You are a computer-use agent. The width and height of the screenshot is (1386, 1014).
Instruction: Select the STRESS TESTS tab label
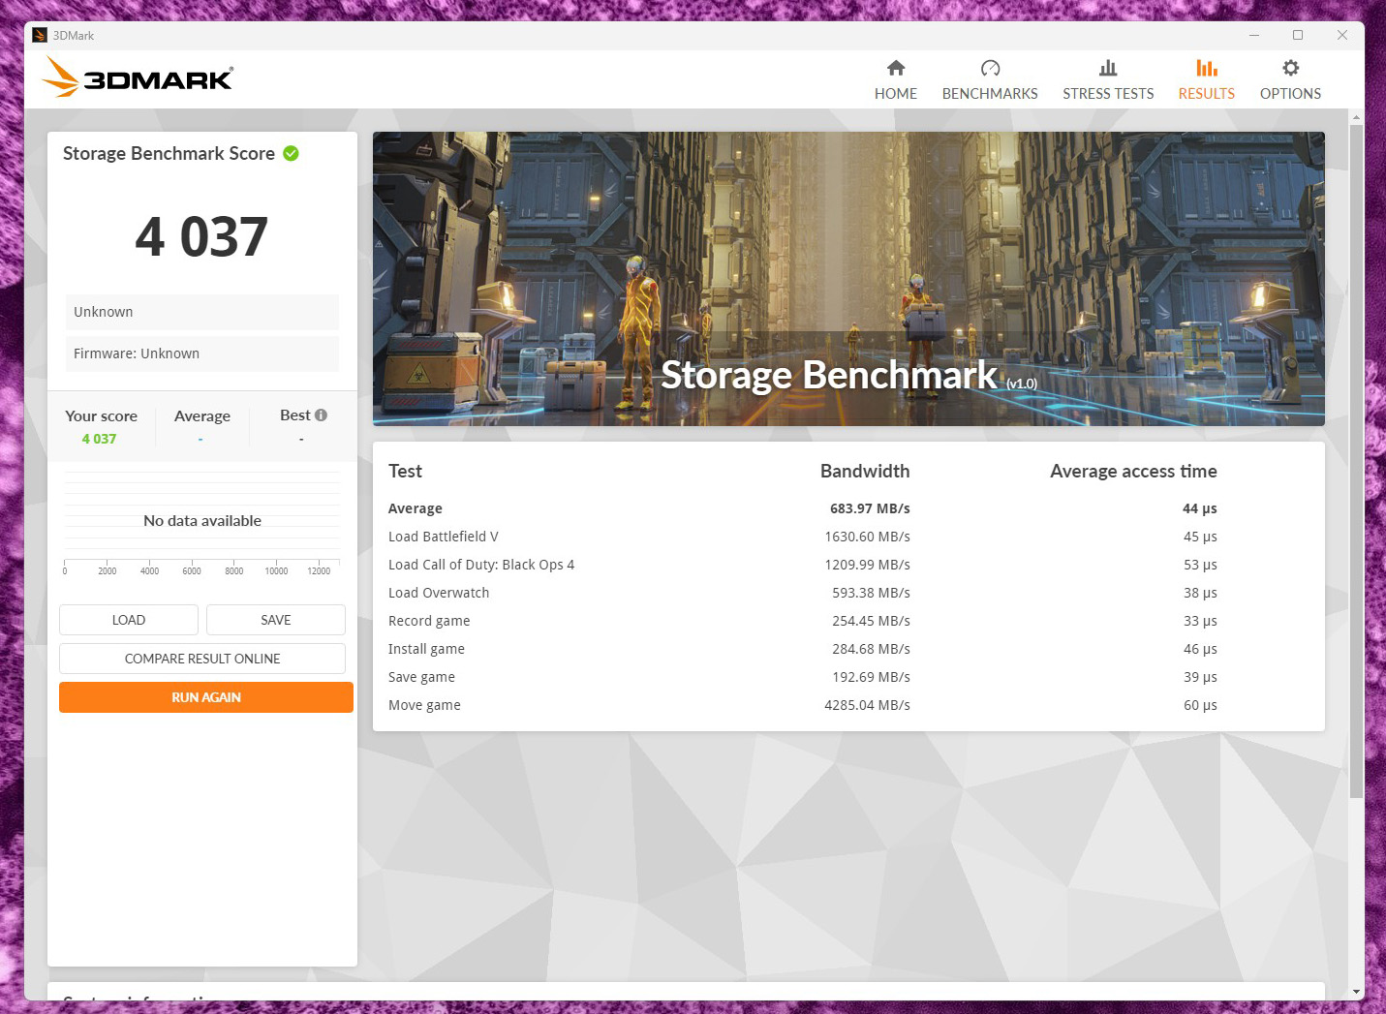click(x=1108, y=94)
